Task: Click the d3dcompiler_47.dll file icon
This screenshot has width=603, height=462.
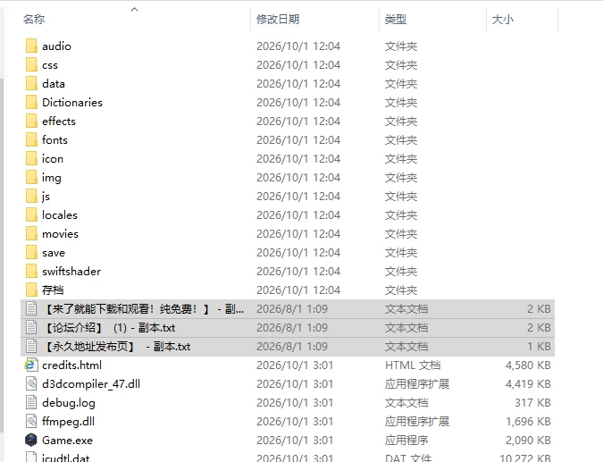Action: (x=31, y=384)
